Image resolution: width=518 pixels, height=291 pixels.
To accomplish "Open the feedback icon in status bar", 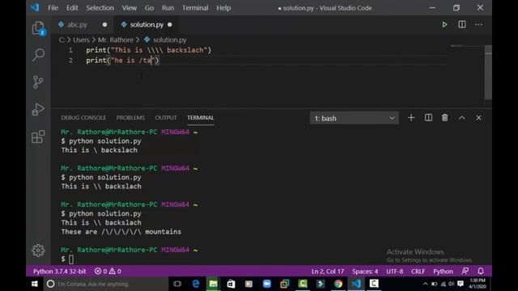I will 465,272.
